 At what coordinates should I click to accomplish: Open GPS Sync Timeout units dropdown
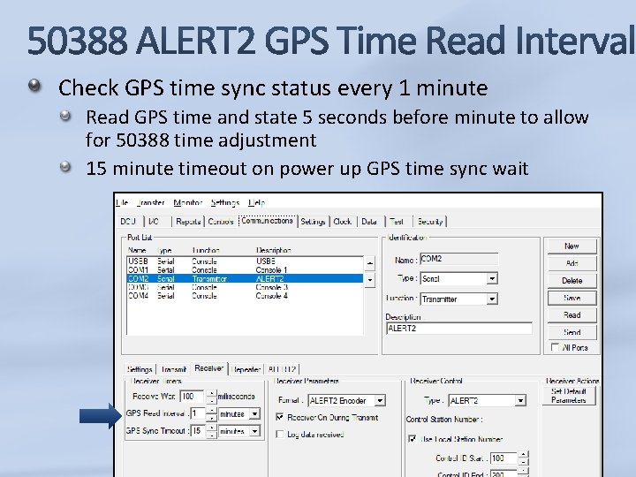click(x=254, y=431)
